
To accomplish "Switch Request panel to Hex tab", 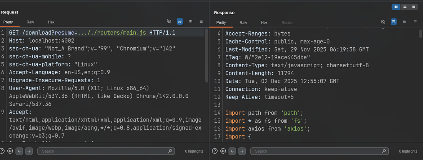I will (x=51, y=22).
